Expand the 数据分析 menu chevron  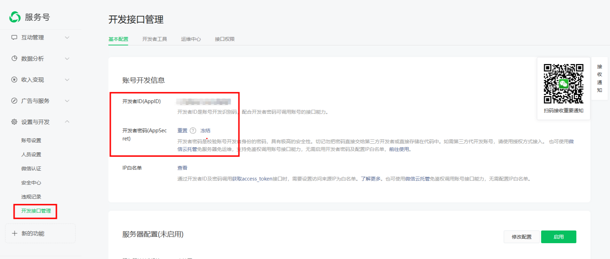(x=67, y=58)
